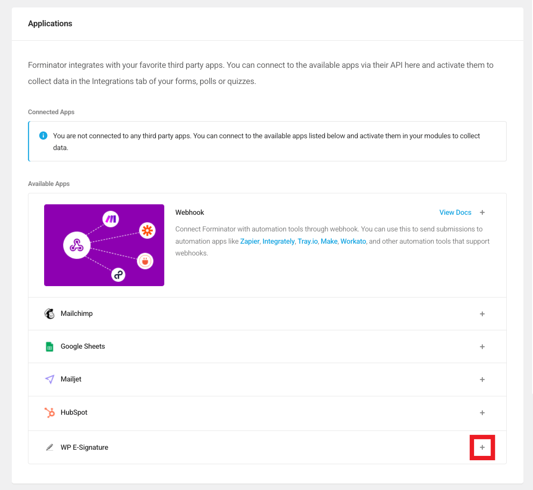Click the HubSpot row label
533x490 pixels.
click(74, 413)
